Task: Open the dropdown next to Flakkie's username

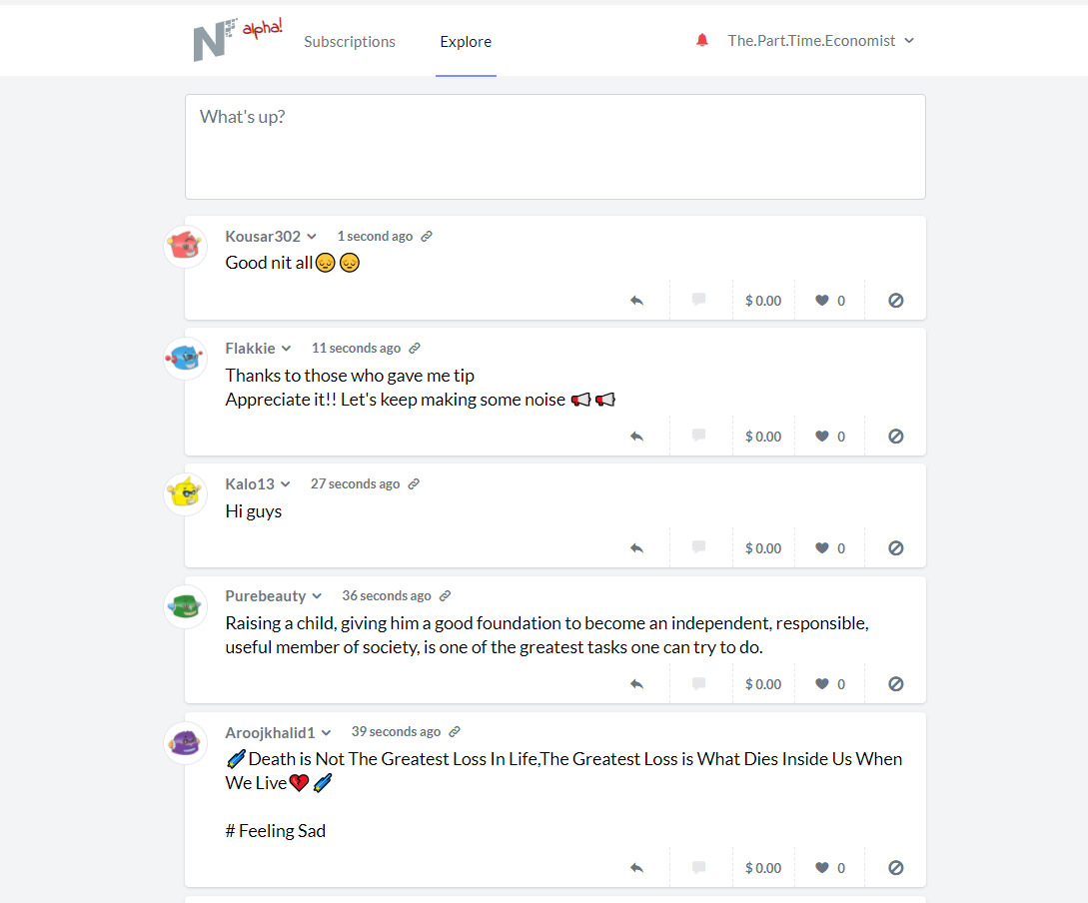Action: [x=286, y=349]
